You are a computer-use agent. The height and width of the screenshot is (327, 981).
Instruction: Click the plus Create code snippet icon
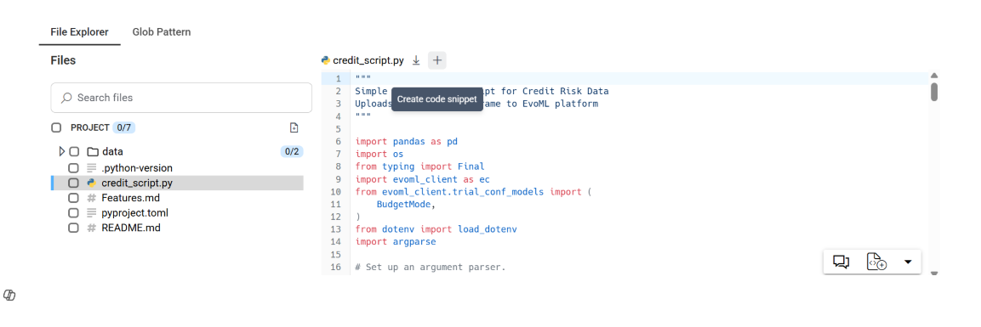437,60
